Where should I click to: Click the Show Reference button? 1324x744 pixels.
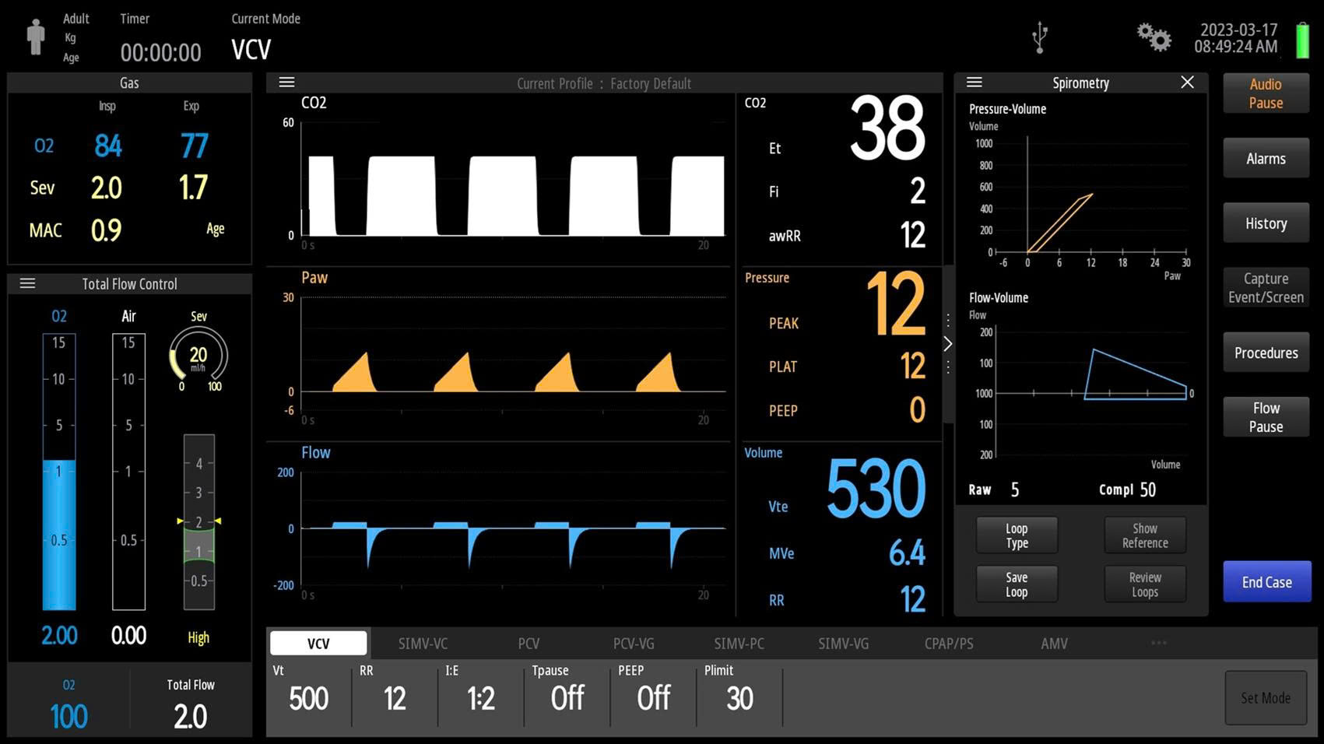(x=1145, y=535)
